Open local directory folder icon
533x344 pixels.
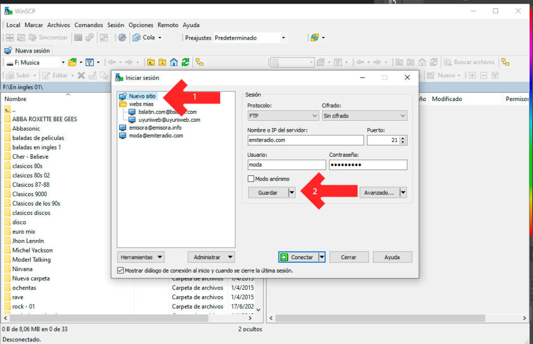(72, 62)
